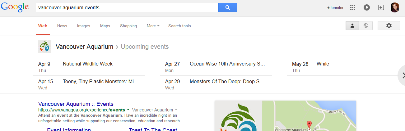Switch to the Images tab
The image size is (405, 131).
click(x=83, y=26)
